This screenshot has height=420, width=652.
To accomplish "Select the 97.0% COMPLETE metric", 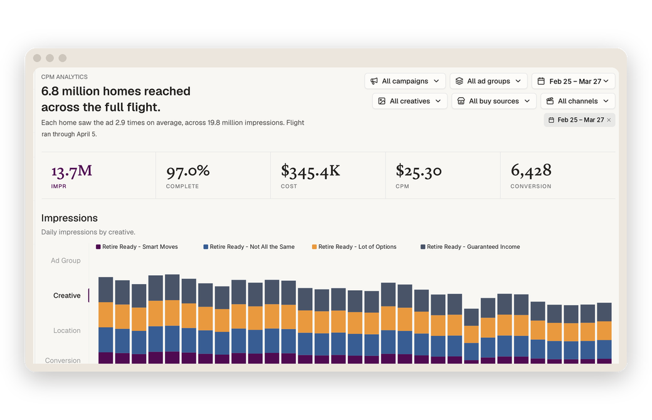I will (x=213, y=176).
